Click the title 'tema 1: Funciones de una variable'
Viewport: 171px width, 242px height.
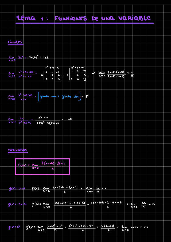pos(84,18)
